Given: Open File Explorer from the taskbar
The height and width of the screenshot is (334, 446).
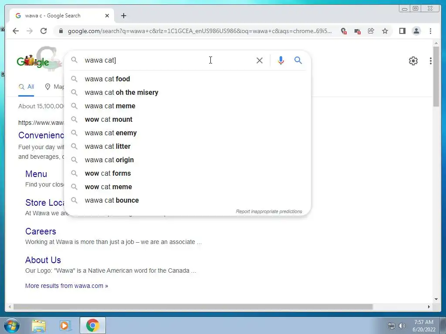Looking at the screenshot, I should (39, 325).
